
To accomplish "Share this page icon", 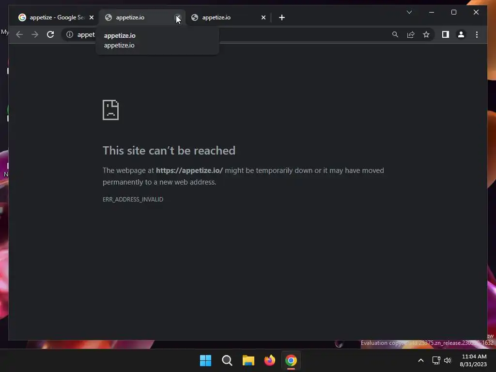I will (x=411, y=34).
